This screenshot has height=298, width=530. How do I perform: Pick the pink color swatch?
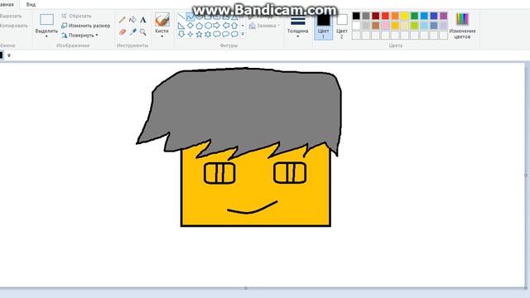pyautogui.click(x=385, y=26)
